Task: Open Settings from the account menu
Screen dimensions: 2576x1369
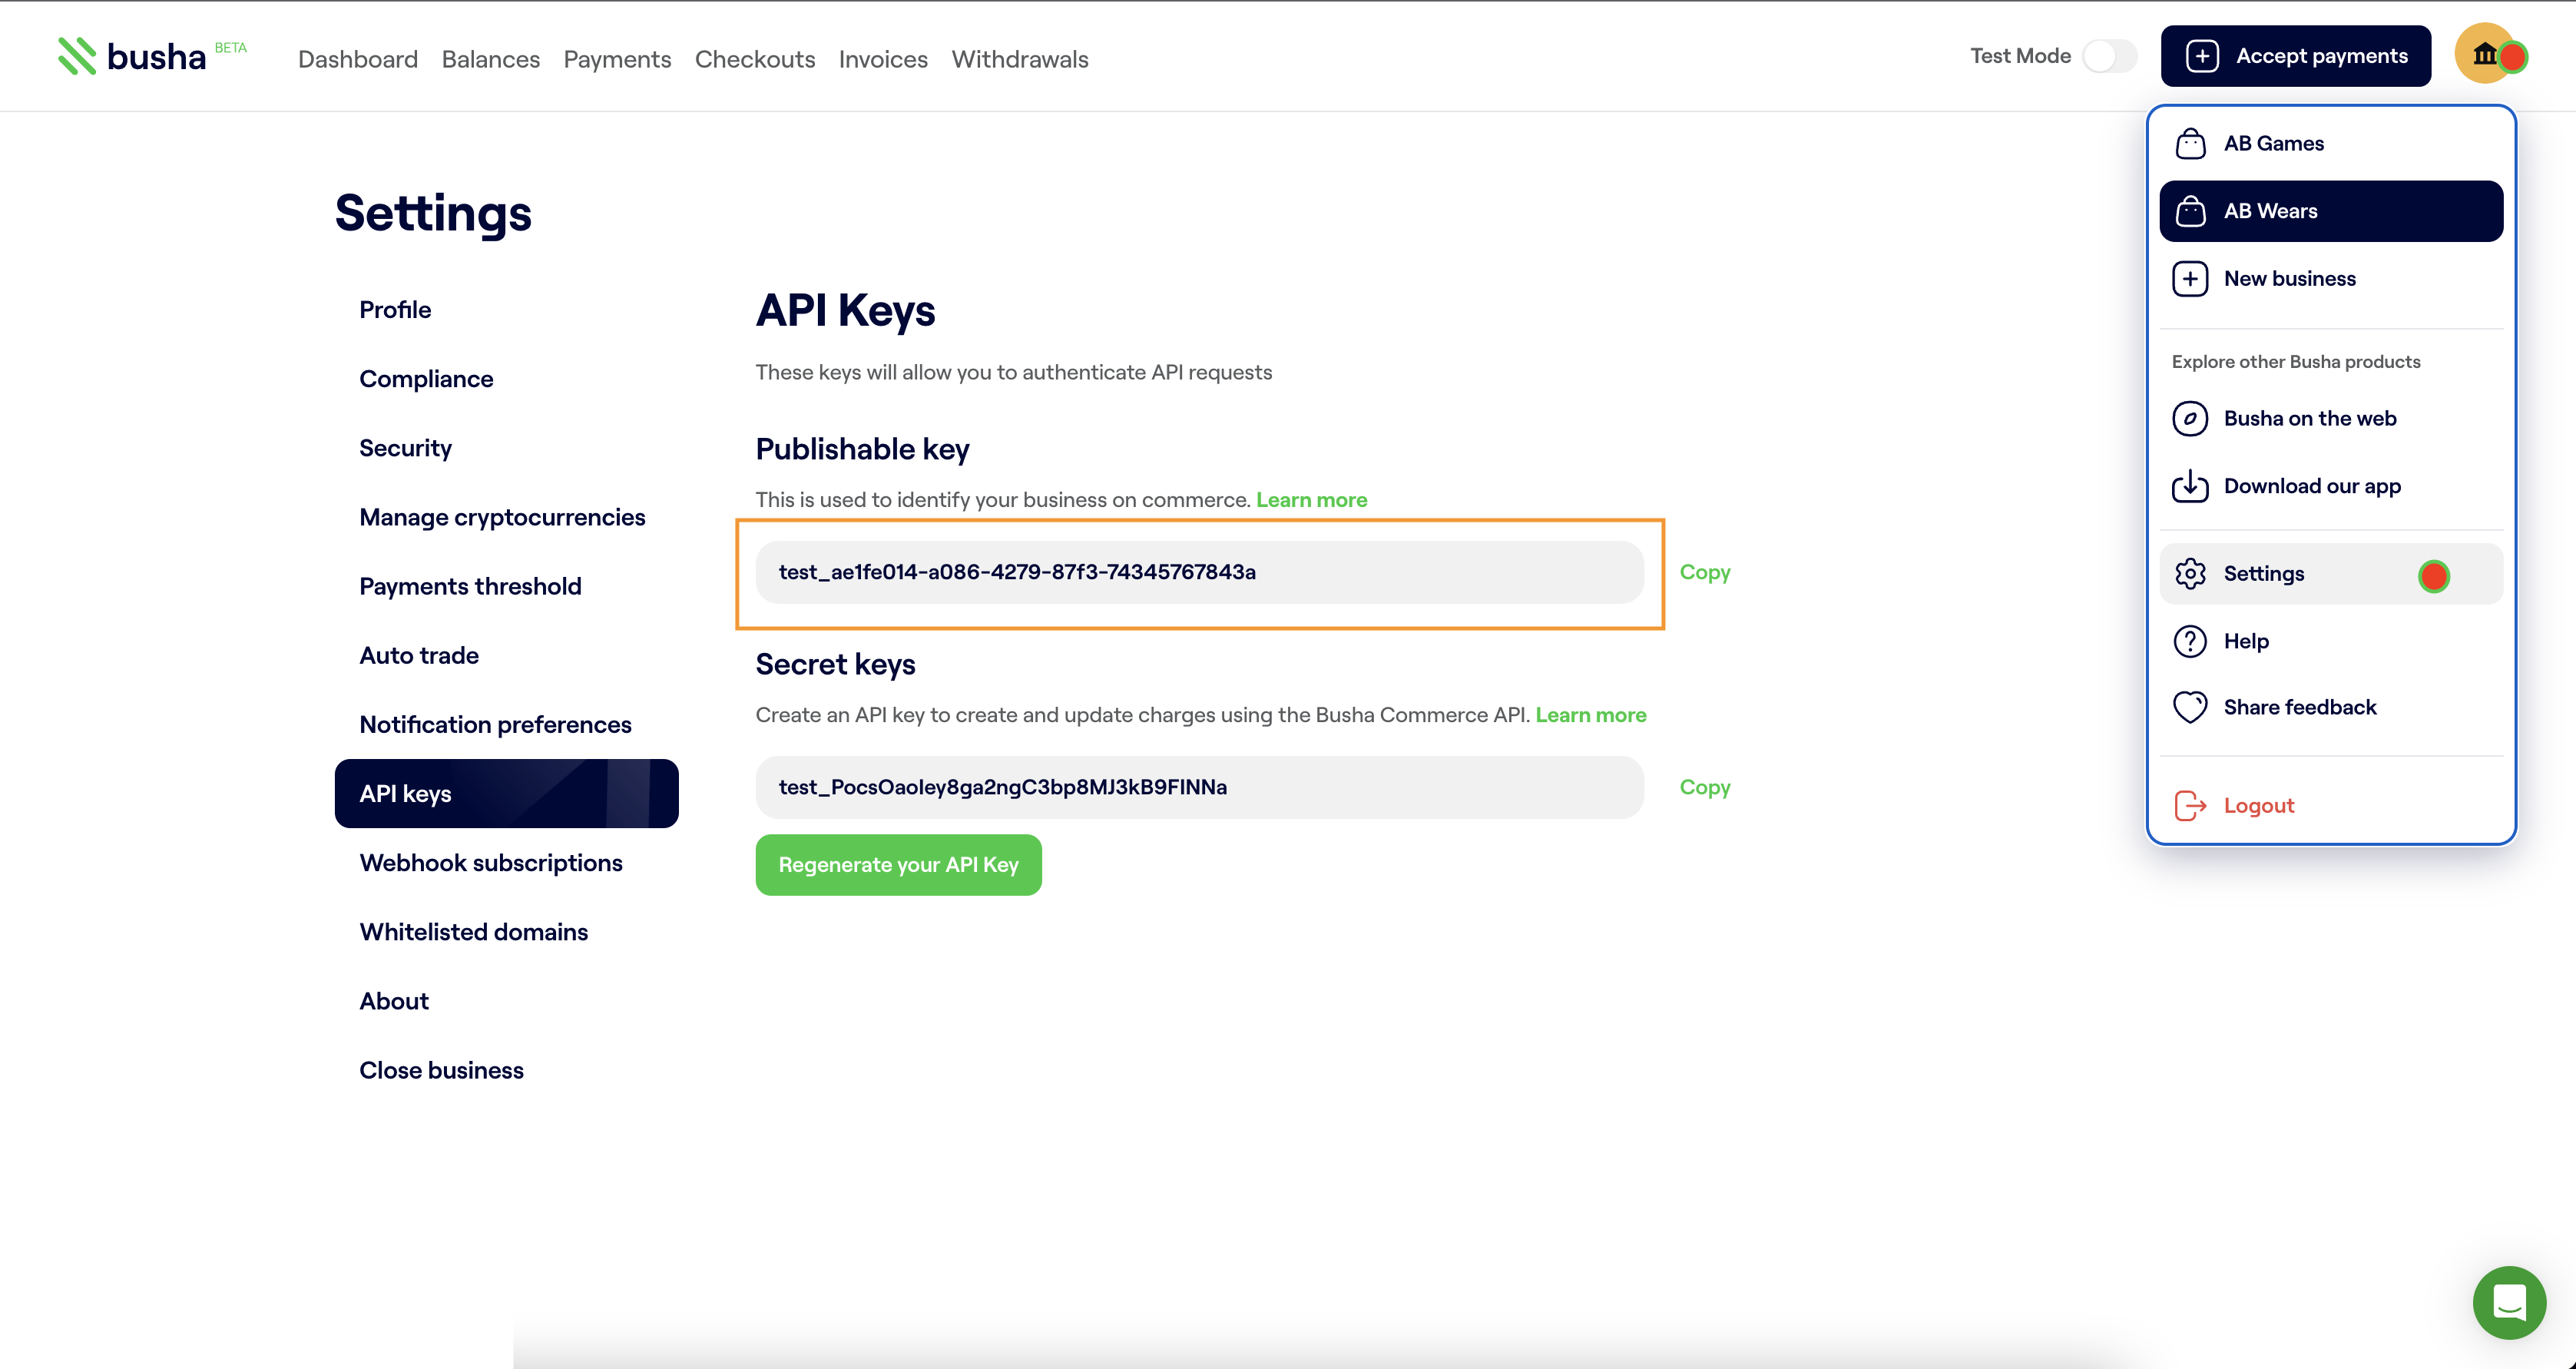Action: 2331,574
